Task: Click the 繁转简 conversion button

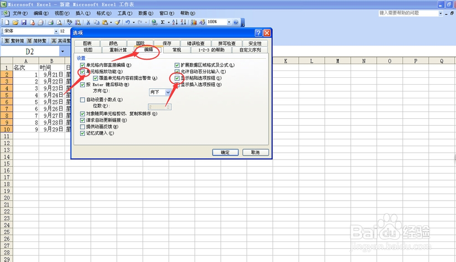Action: pos(14,41)
